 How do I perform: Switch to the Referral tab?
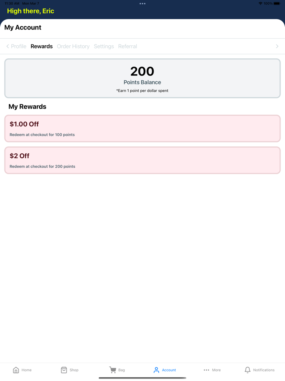(127, 47)
